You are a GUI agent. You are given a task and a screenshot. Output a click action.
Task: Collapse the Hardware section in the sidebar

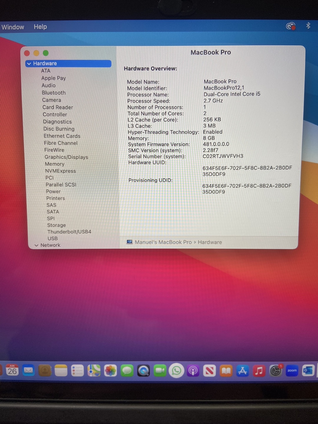coord(29,64)
